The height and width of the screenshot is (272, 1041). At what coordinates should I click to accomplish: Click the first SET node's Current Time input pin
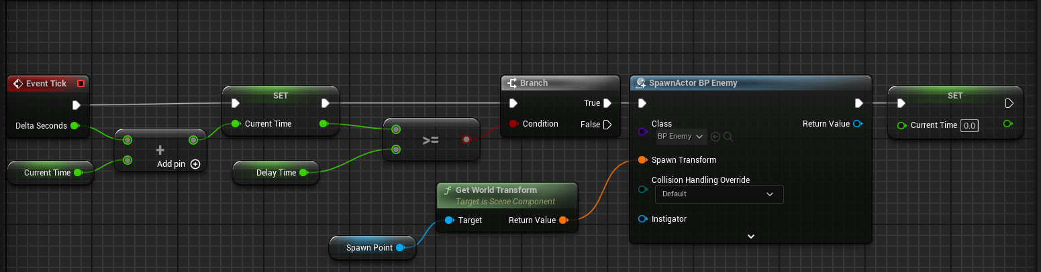point(236,124)
